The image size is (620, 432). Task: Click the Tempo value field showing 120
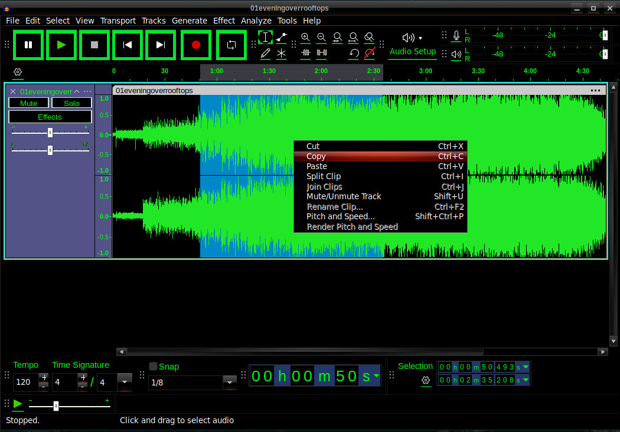(x=26, y=382)
